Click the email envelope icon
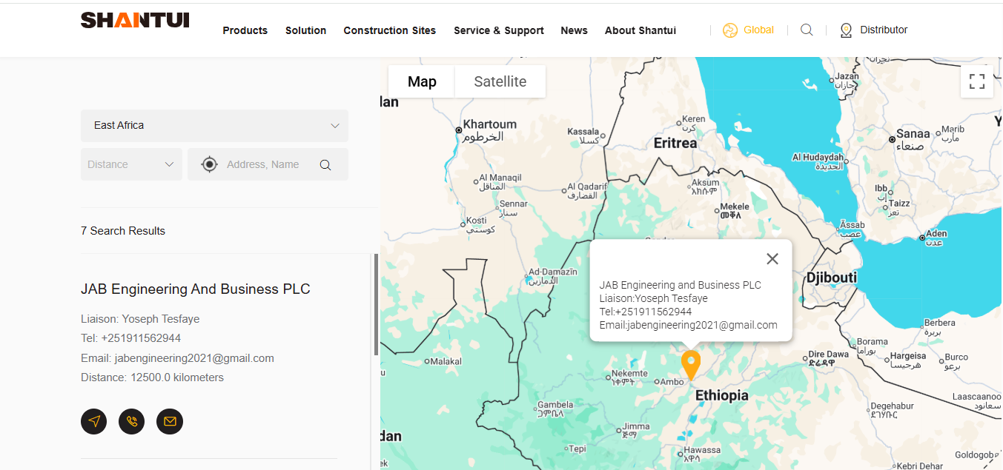The image size is (1003, 470). (x=170, y=421)
